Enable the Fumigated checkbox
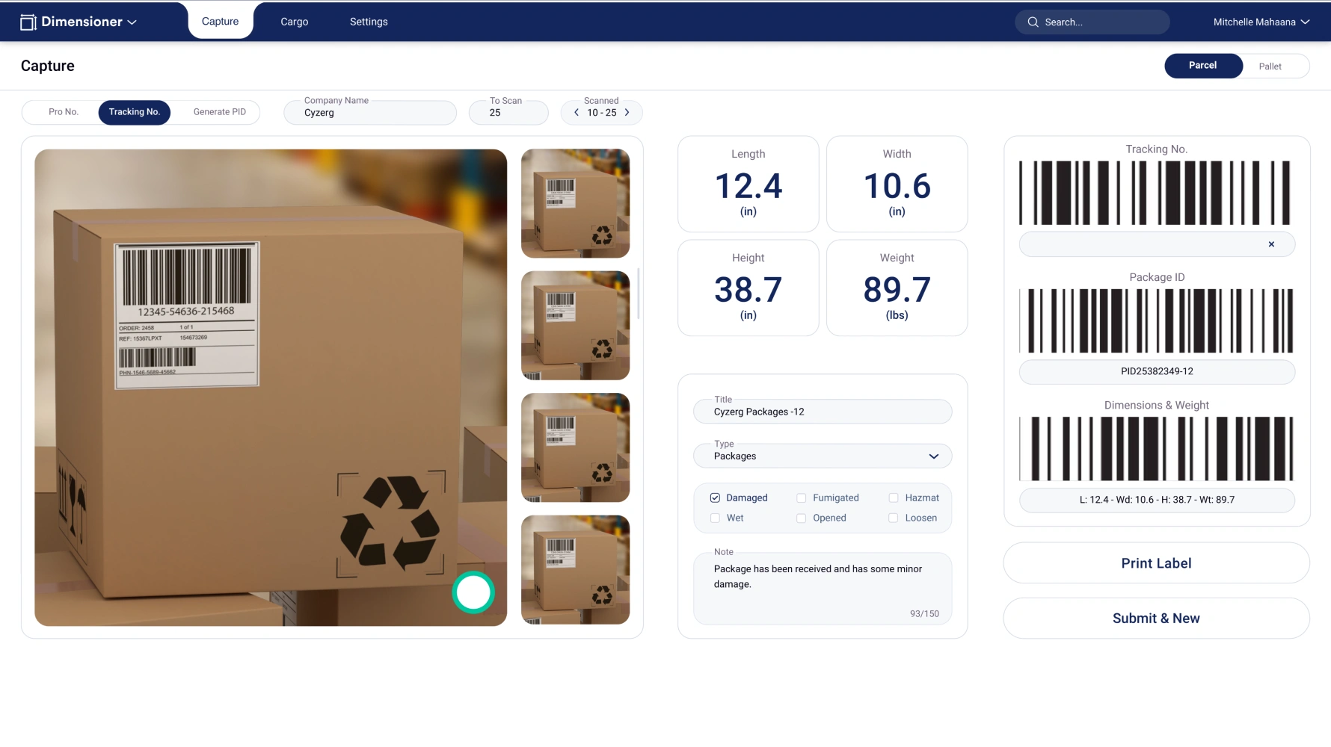This screenshot has height=747, width=1331. [801, 498]
